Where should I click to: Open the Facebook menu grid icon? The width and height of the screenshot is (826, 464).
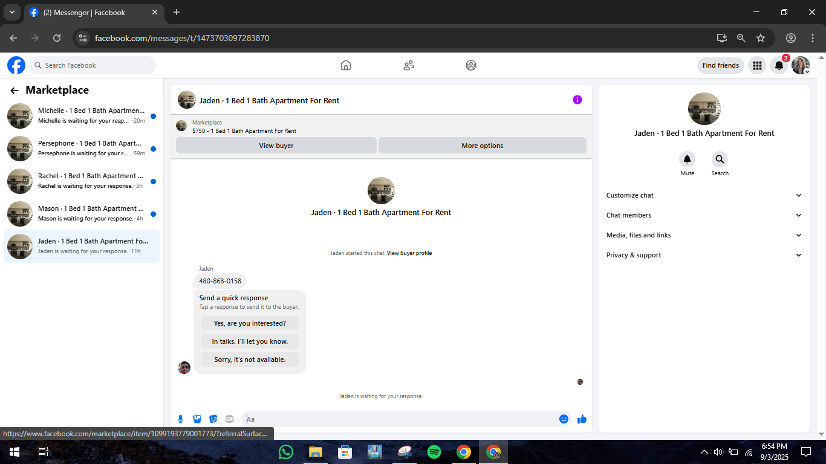click(x=757, y=65)
